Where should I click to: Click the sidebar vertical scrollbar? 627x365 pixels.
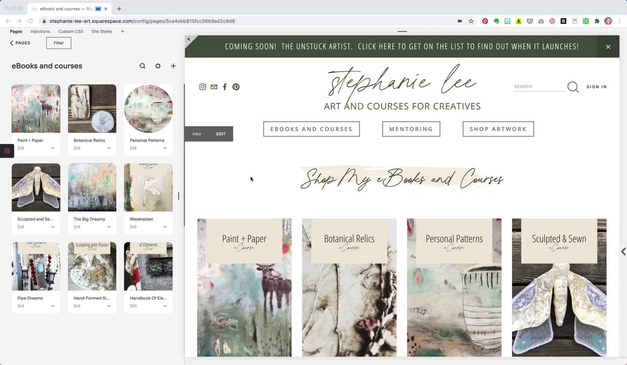pyautogui.click(x=184, y=155)
